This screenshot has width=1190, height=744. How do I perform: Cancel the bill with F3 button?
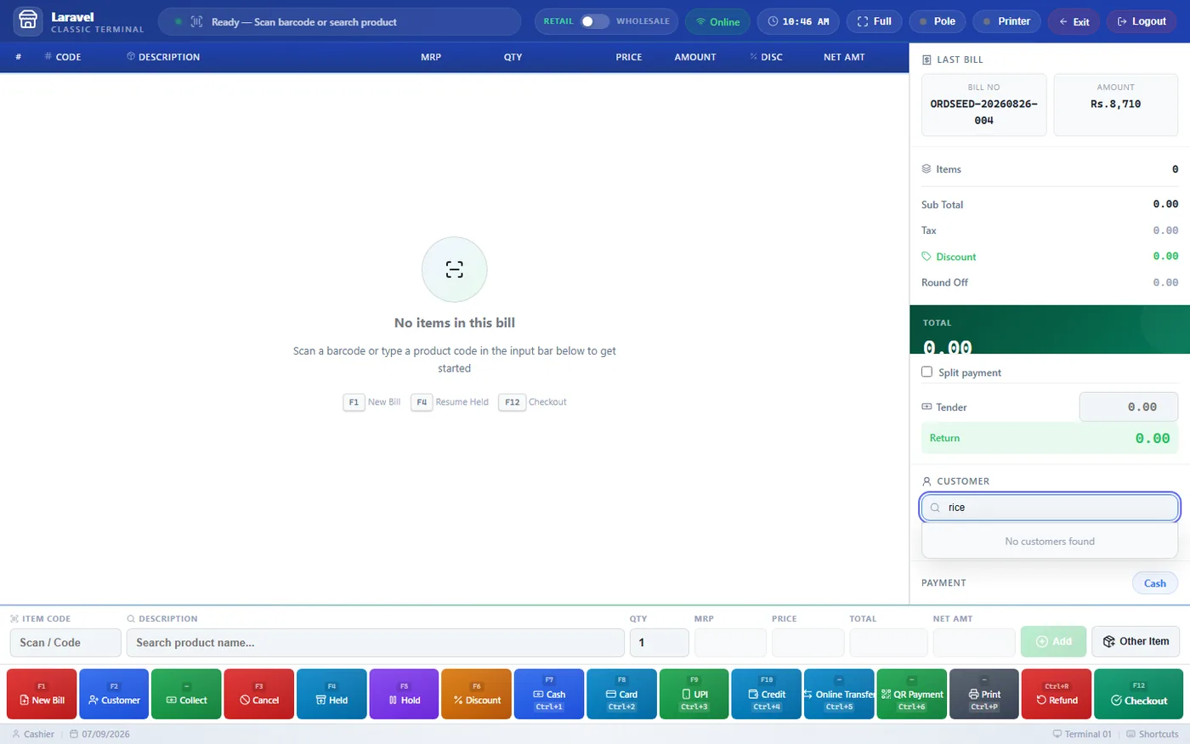pyautogui.click(x=259, y=694)
